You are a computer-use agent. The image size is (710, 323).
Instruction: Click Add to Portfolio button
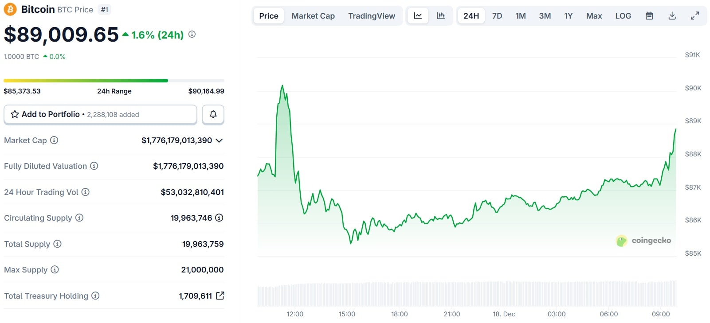[100, 114]
